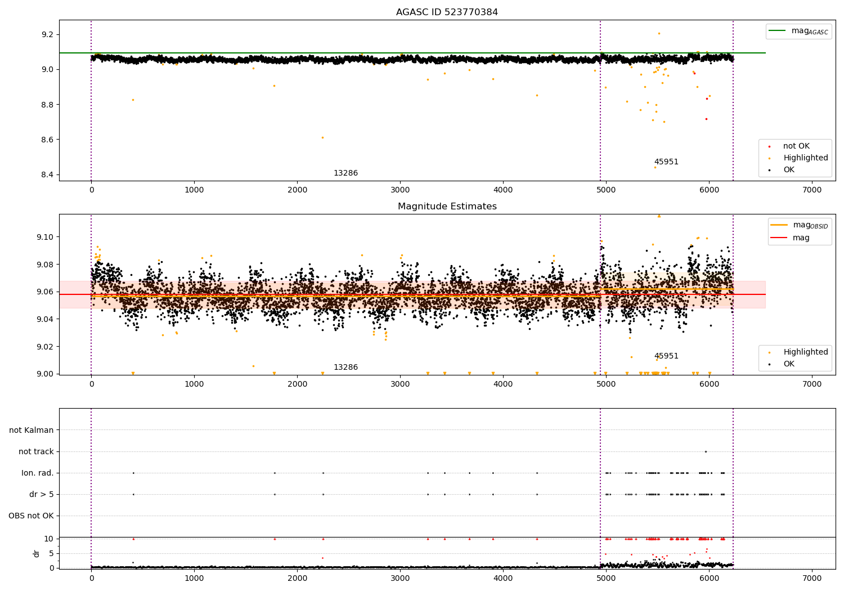Click x-tick 6000 under the bottom plot
The width and height of the screenshot is (844, 591).
pos(709,579)
